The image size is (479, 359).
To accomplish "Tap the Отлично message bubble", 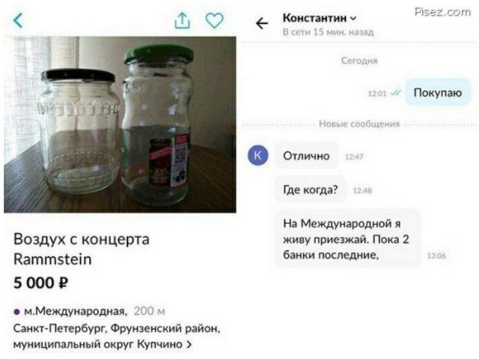I will 306,156.
